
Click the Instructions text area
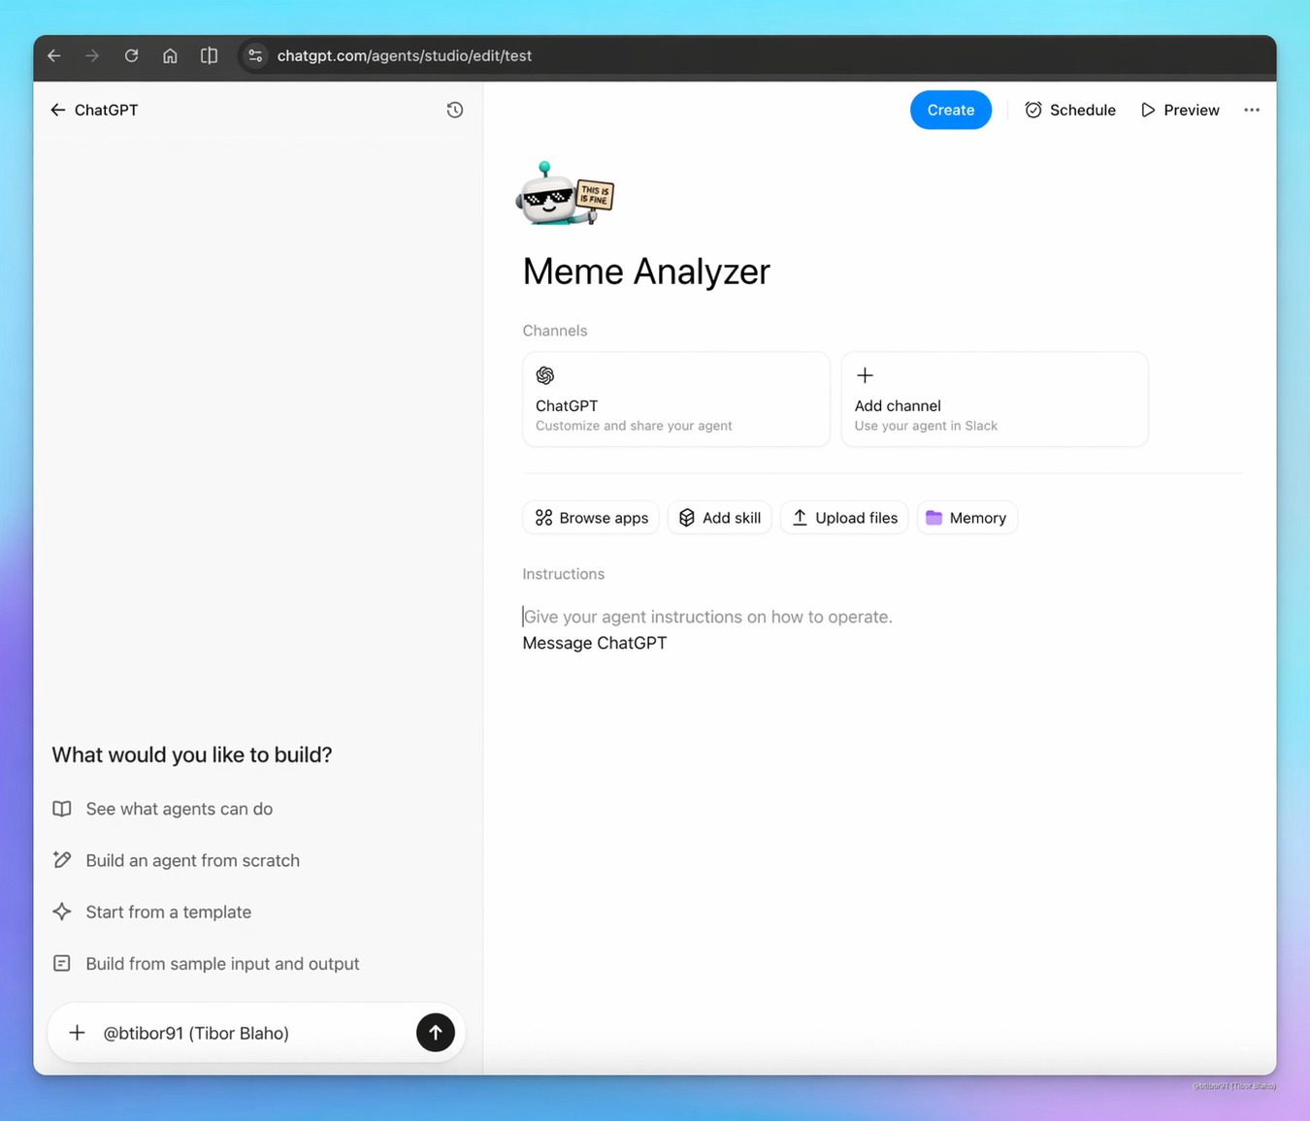706,617
